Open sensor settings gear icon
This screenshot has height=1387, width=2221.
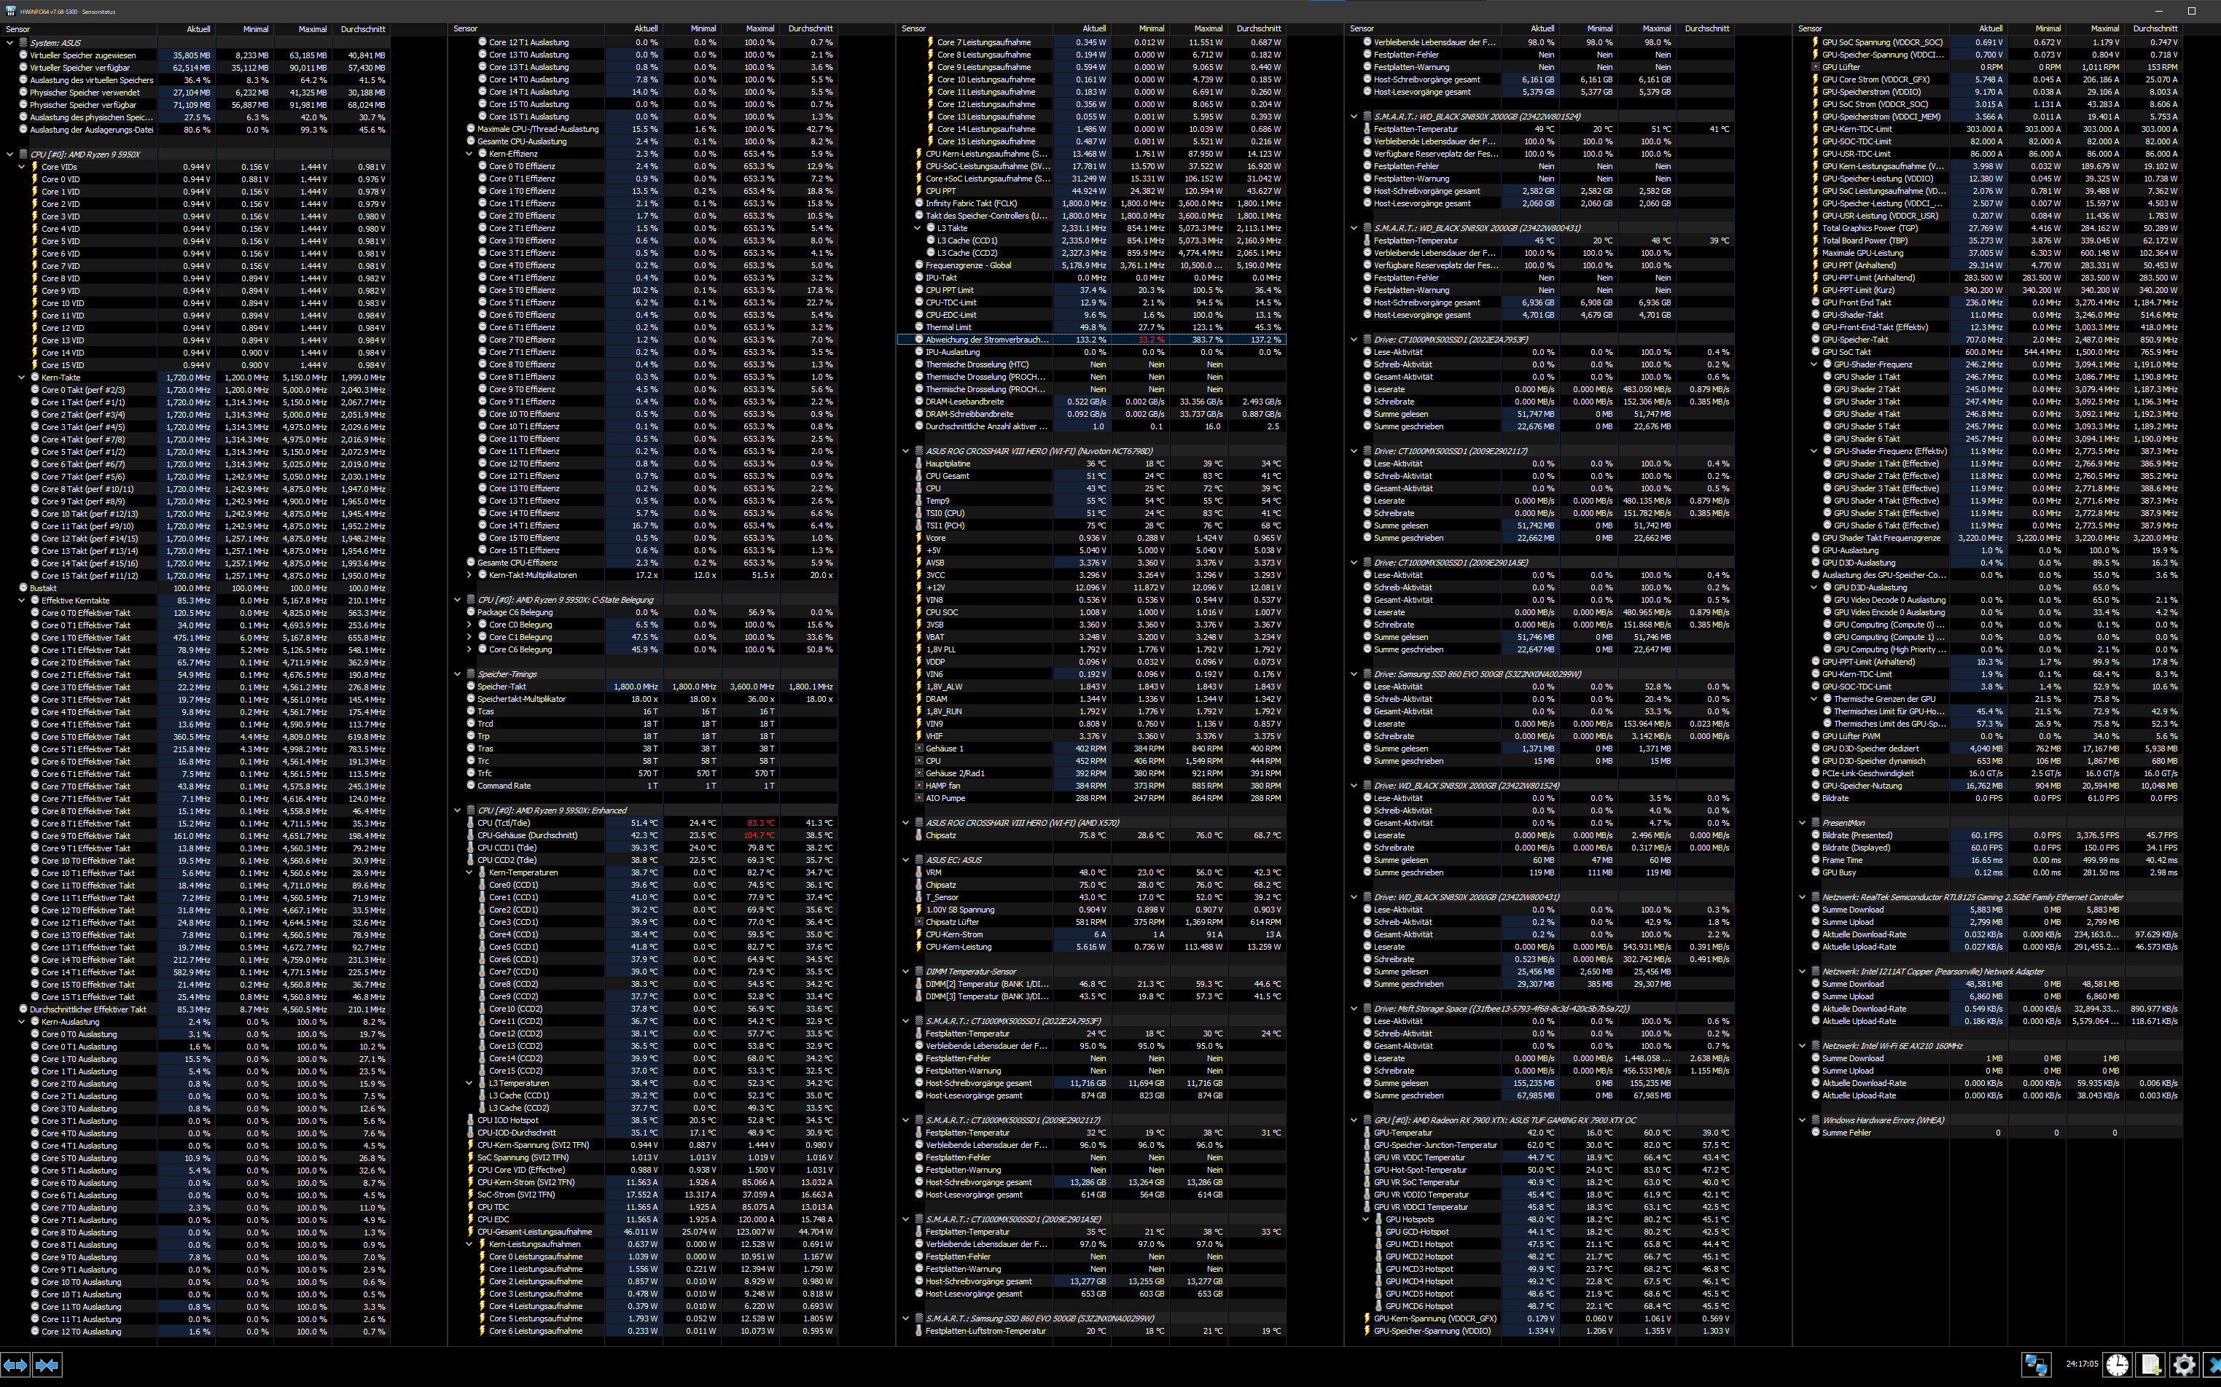click(2185, 1365)
